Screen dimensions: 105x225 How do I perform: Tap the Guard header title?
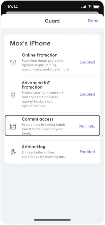pos(52,21)
